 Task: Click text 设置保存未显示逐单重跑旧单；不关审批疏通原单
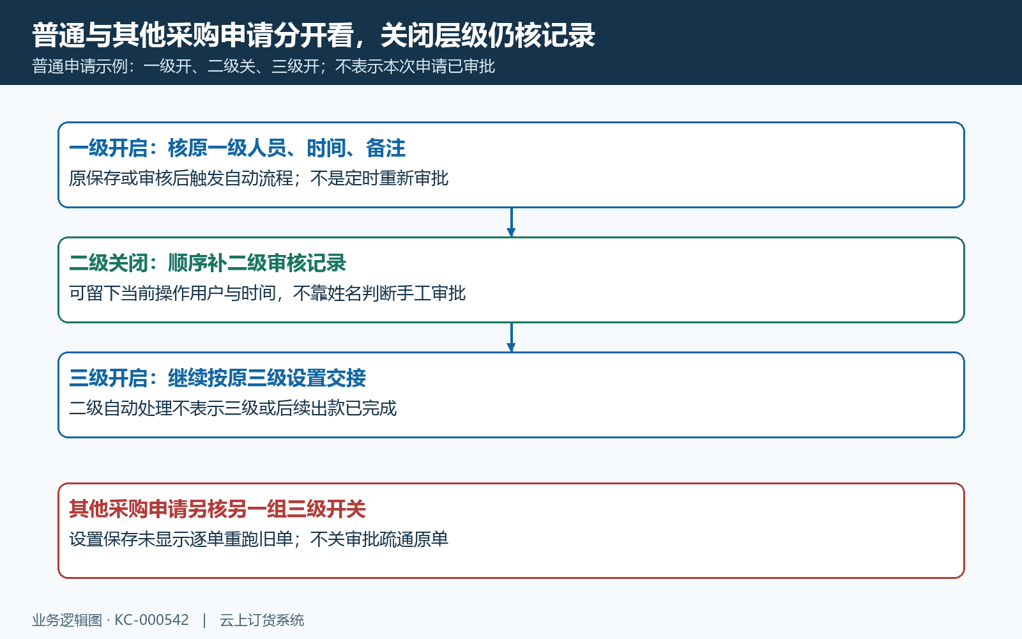[x=259, y=539]
